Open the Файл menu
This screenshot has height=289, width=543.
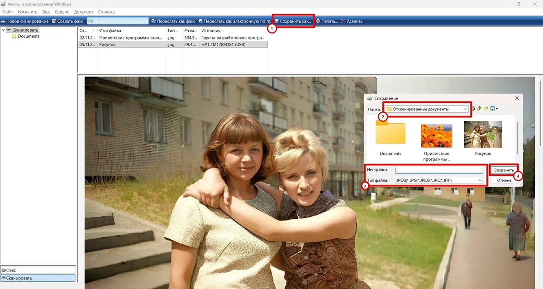[x=7, y=12]
